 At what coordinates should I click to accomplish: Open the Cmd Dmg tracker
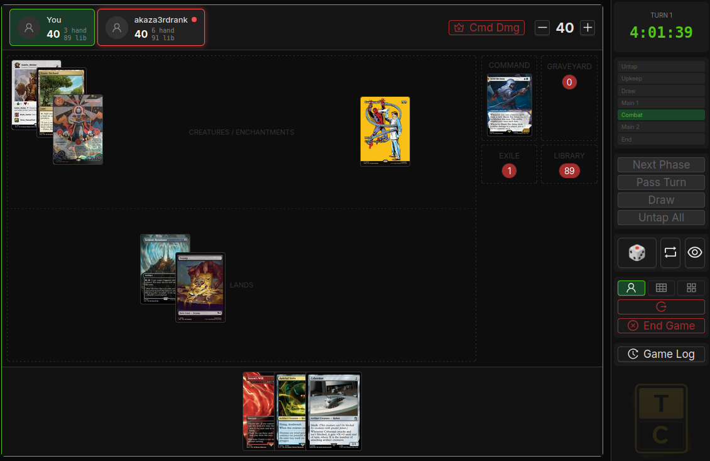(x=486, y=28)
